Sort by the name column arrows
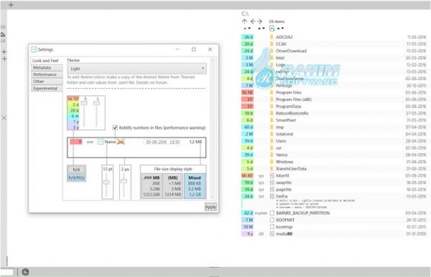The image size is (431, 277). 281,28
